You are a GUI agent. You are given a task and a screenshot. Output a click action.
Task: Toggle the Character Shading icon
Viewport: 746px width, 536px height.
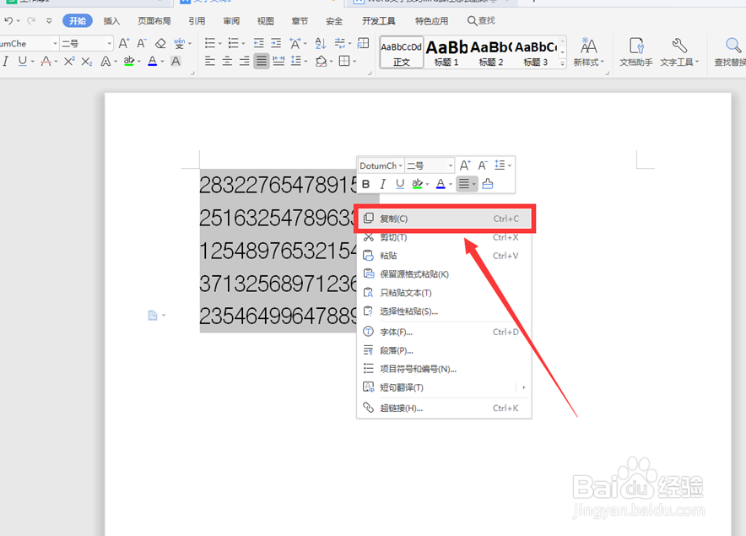tap(176, 61)
